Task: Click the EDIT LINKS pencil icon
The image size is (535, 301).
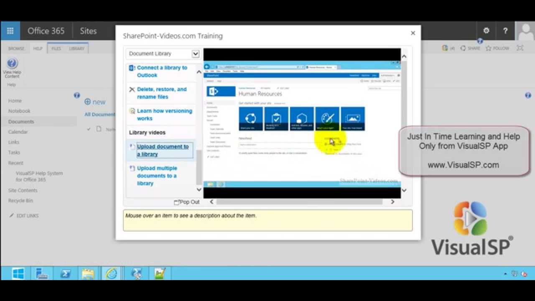Action: pyautogui.click(x=11, y=216)
